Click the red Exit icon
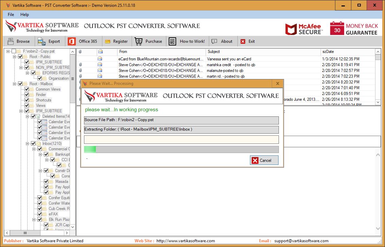The image size is (385, 247). [243, 41]
